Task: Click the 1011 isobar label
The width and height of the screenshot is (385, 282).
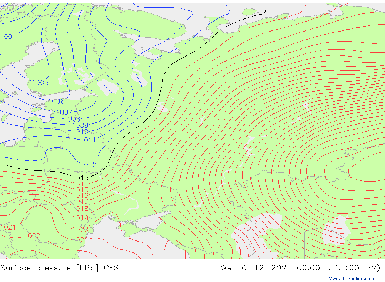Action: 88,140
